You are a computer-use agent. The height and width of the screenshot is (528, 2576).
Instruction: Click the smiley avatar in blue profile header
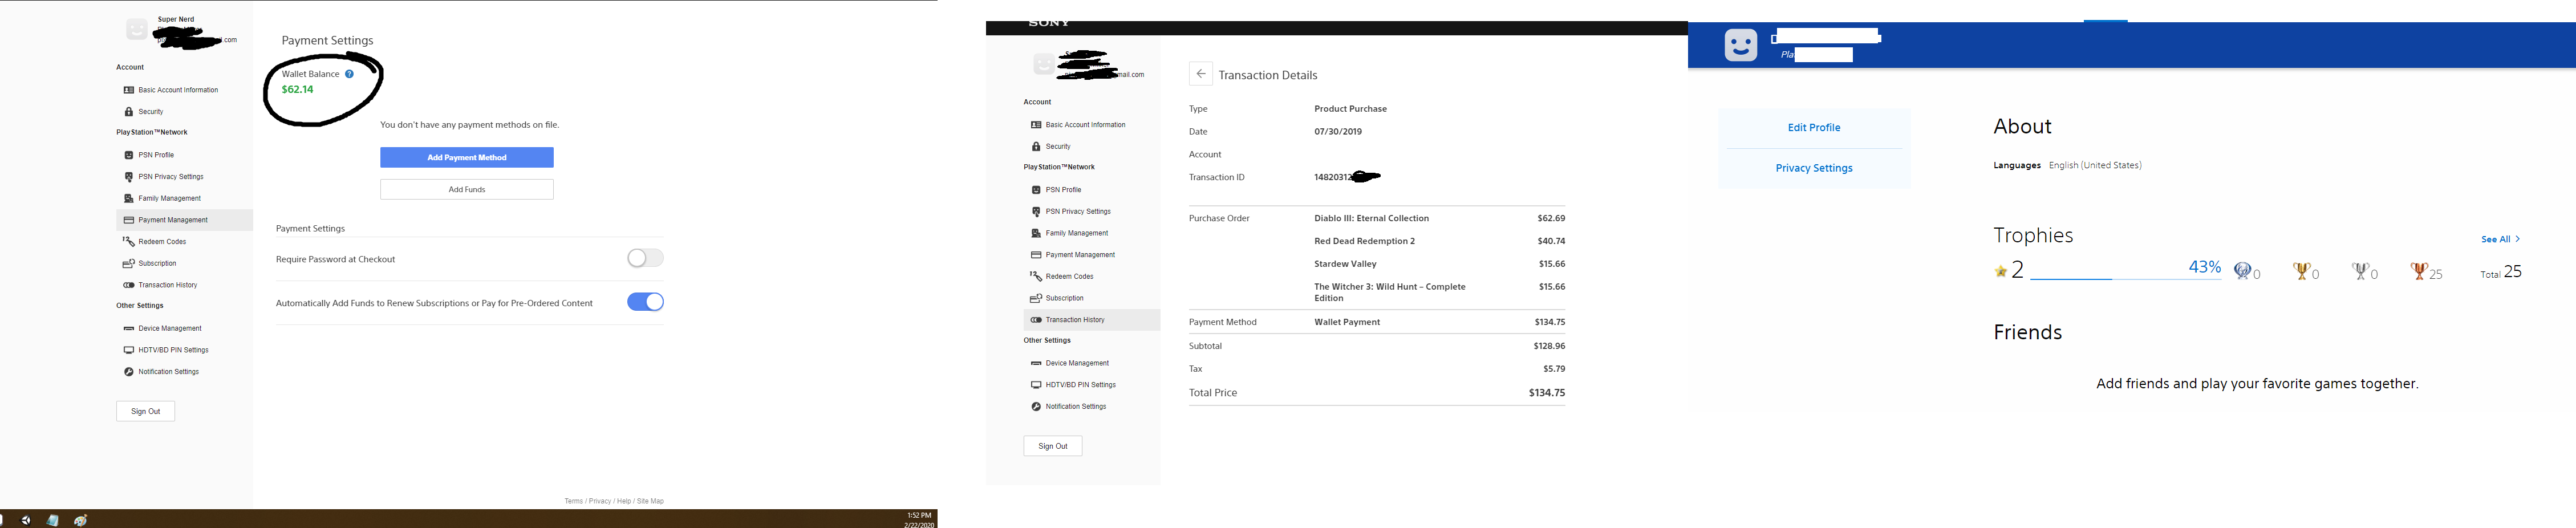(1740, 45)
